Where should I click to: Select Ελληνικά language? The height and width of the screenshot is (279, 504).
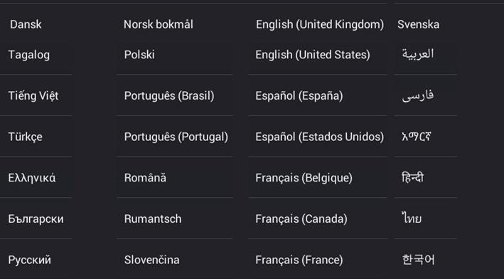[x=32, y=178]
